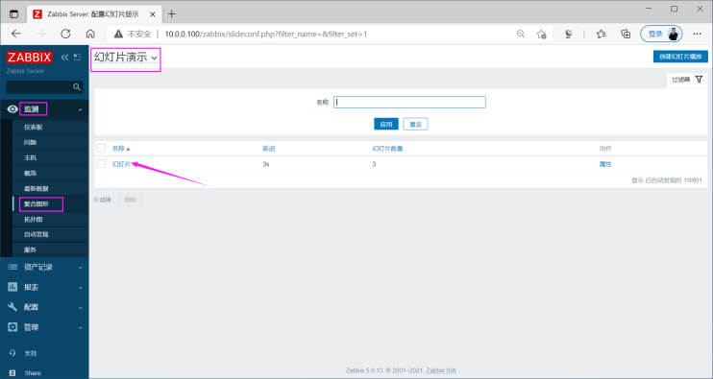This screenshot has width=713, height=379.
Task: Select 仪表板 in the monitoring menu
Action: click(34, 127)
